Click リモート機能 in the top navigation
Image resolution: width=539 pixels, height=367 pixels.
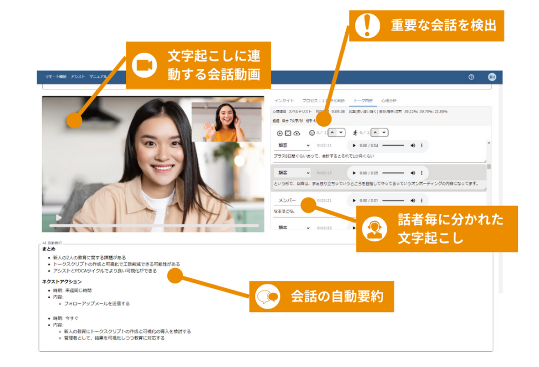click(56, 77)
